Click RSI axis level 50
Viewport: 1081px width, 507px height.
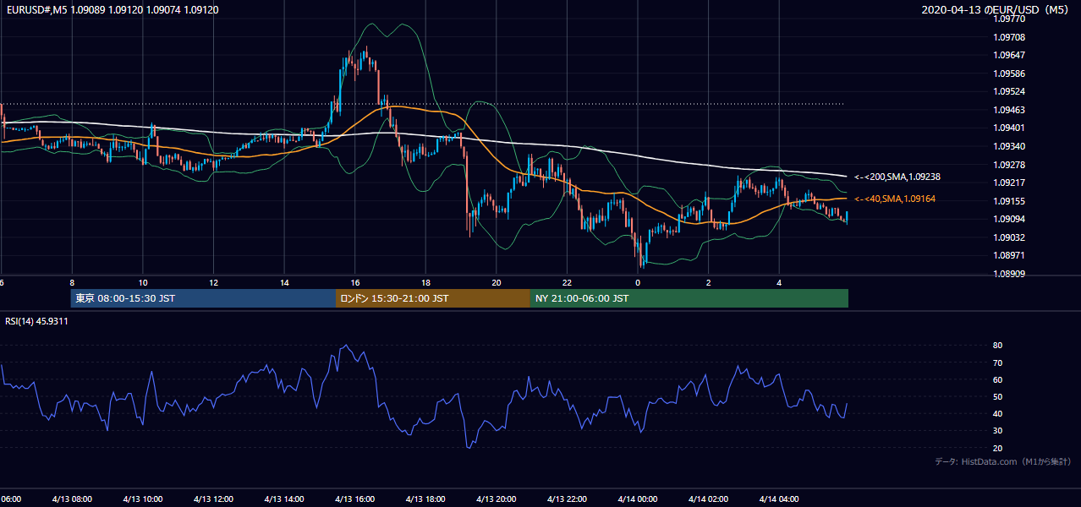(997, 396)
